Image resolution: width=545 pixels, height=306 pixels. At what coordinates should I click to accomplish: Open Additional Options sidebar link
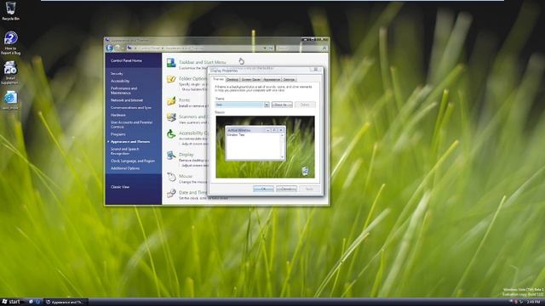pos(125,168)
